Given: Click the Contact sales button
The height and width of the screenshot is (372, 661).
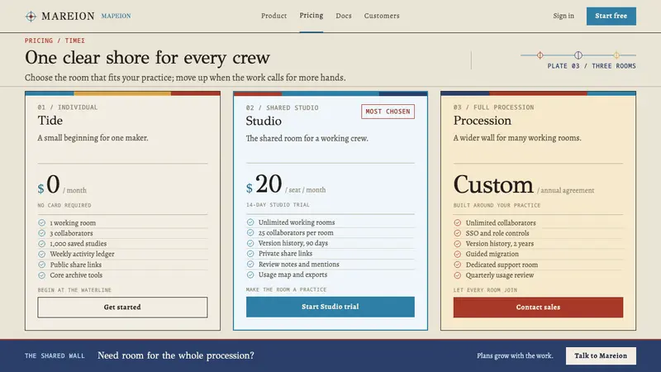Looking at the screenshot, I should 538,307.
